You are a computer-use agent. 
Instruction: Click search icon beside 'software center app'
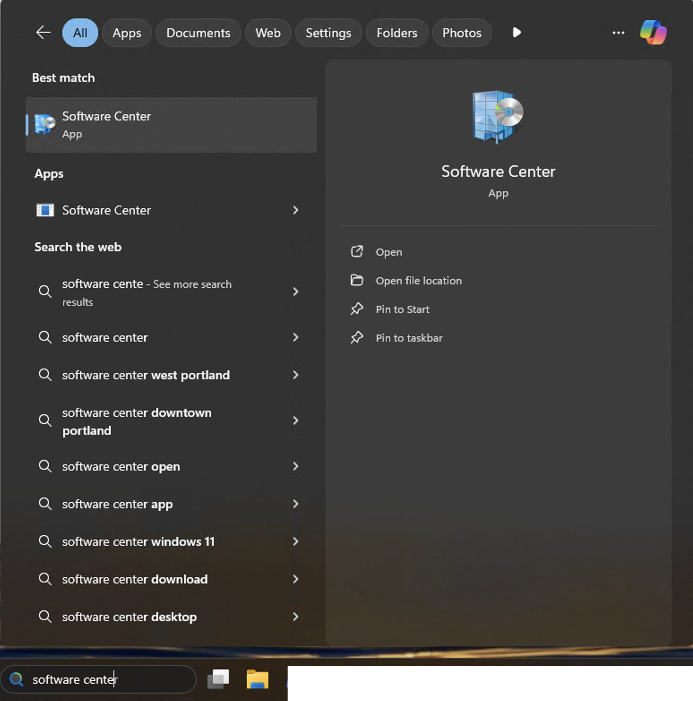pos(45,504)
